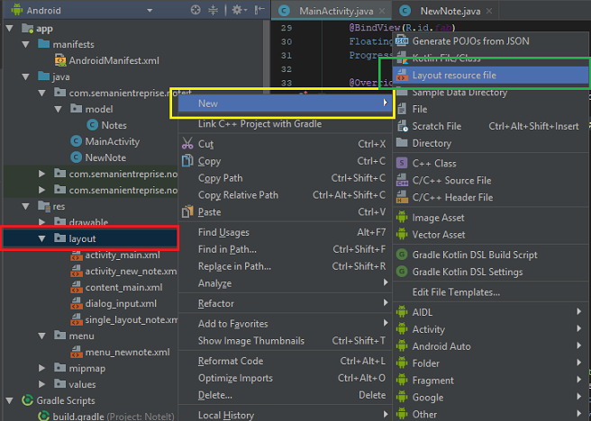Screen dimensions: 591x421
Task: Click the scroll-from-source target icon in project toolbar
Action: click(x=195, y=10)
